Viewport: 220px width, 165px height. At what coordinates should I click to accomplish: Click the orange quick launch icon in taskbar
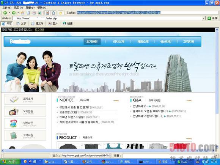click(x=25, y=162)
